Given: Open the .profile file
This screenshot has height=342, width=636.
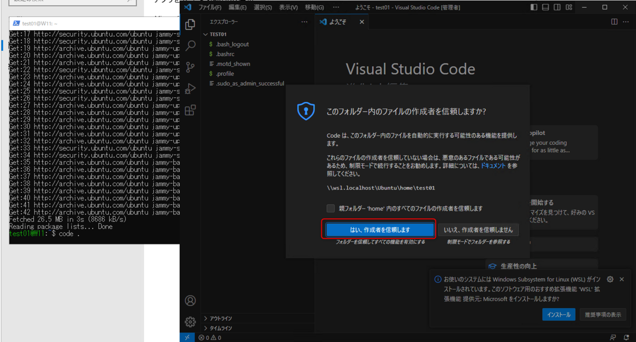Looking at the screenshot, I should pyautogui.click(x=225, y=74).
